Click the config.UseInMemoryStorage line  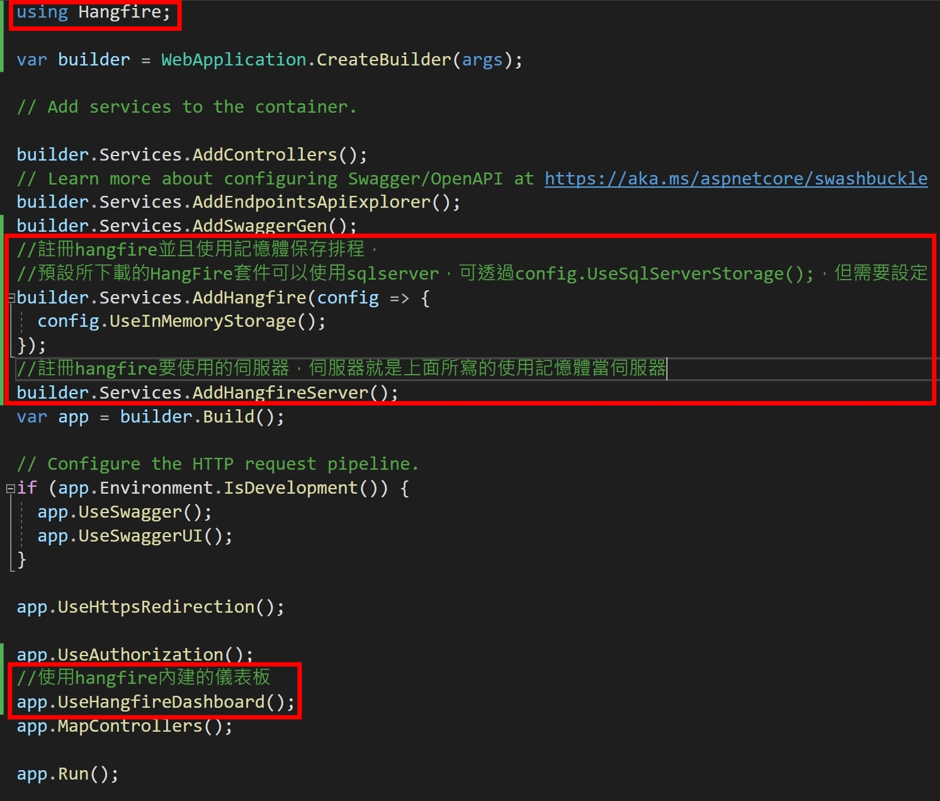click(181, 322)
